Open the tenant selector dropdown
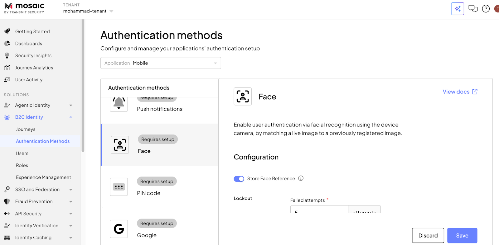 111,11
